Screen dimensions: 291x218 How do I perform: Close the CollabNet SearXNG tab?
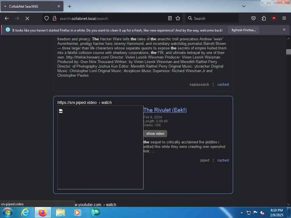[x=59, y=6]
